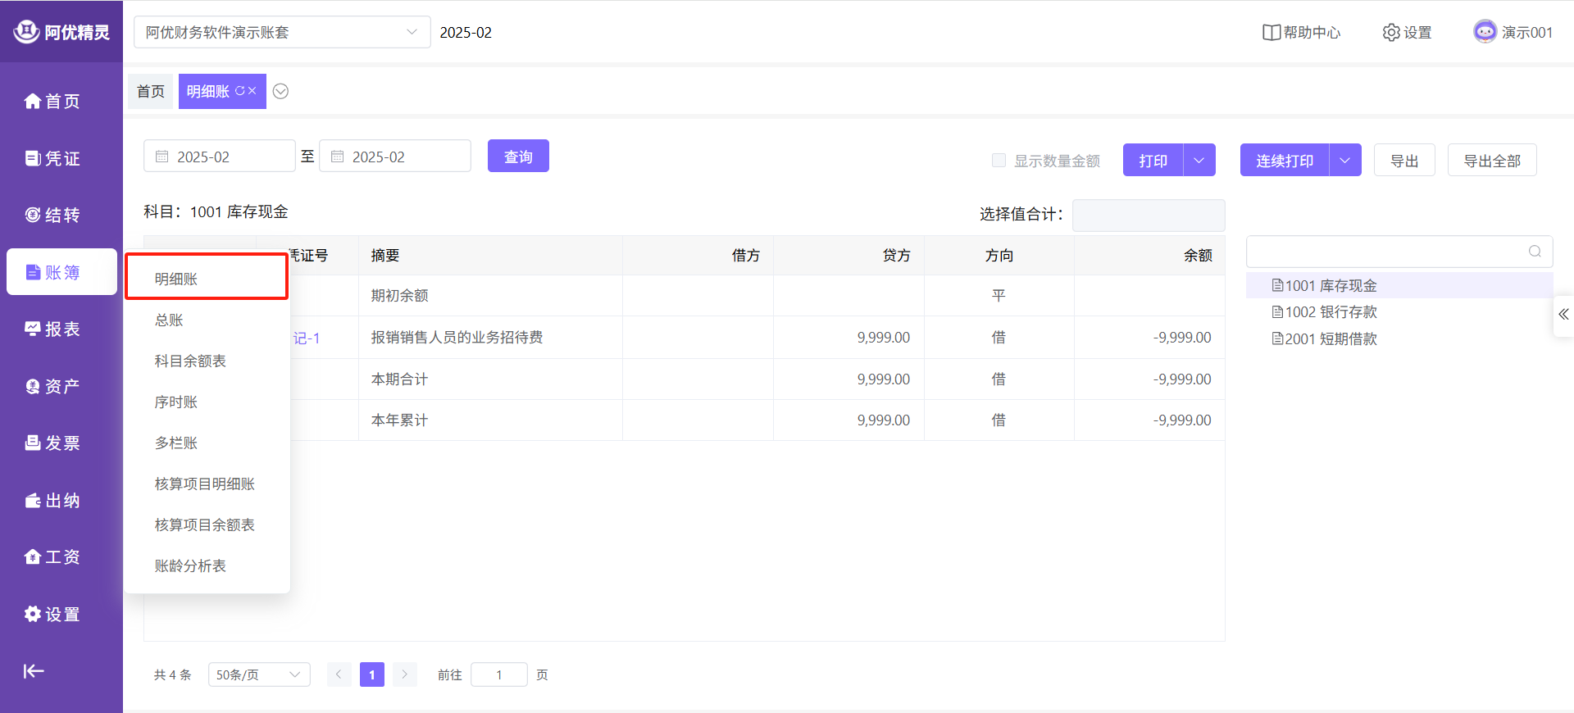Collapse the right account panel with double chevron
Screen dimensions: 1574x713
(1563, 315)
